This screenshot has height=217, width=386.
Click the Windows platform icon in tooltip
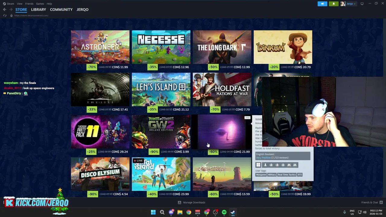(x=258, y=165)
